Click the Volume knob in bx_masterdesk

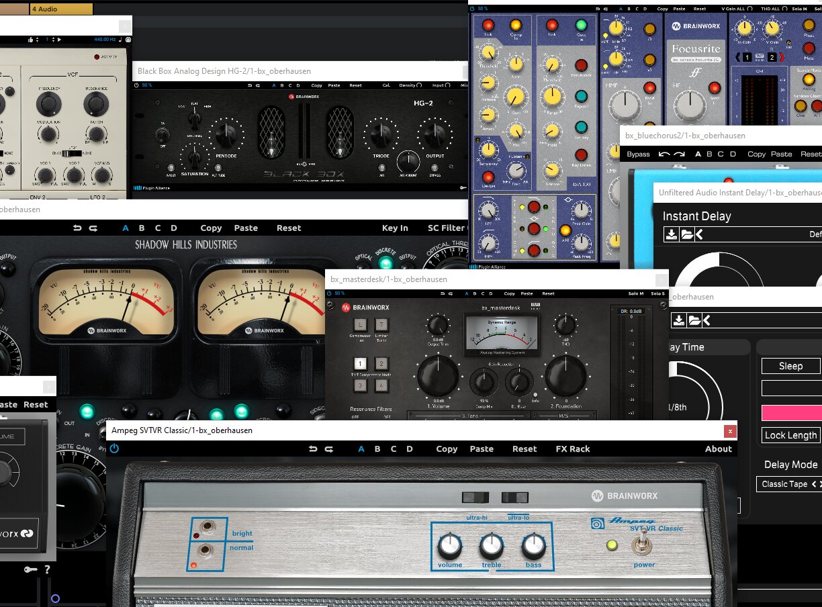(x=438, y=377)
